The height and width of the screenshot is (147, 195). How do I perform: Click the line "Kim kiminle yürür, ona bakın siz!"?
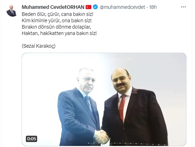pos(57,20)
